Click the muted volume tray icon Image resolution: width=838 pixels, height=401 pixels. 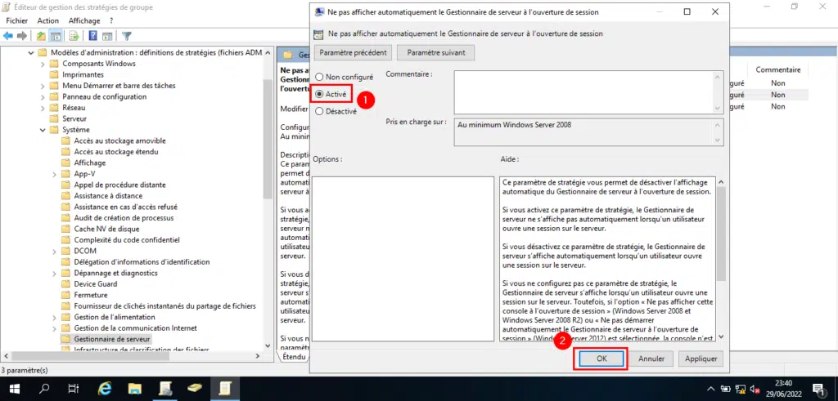tap(755, 389)
